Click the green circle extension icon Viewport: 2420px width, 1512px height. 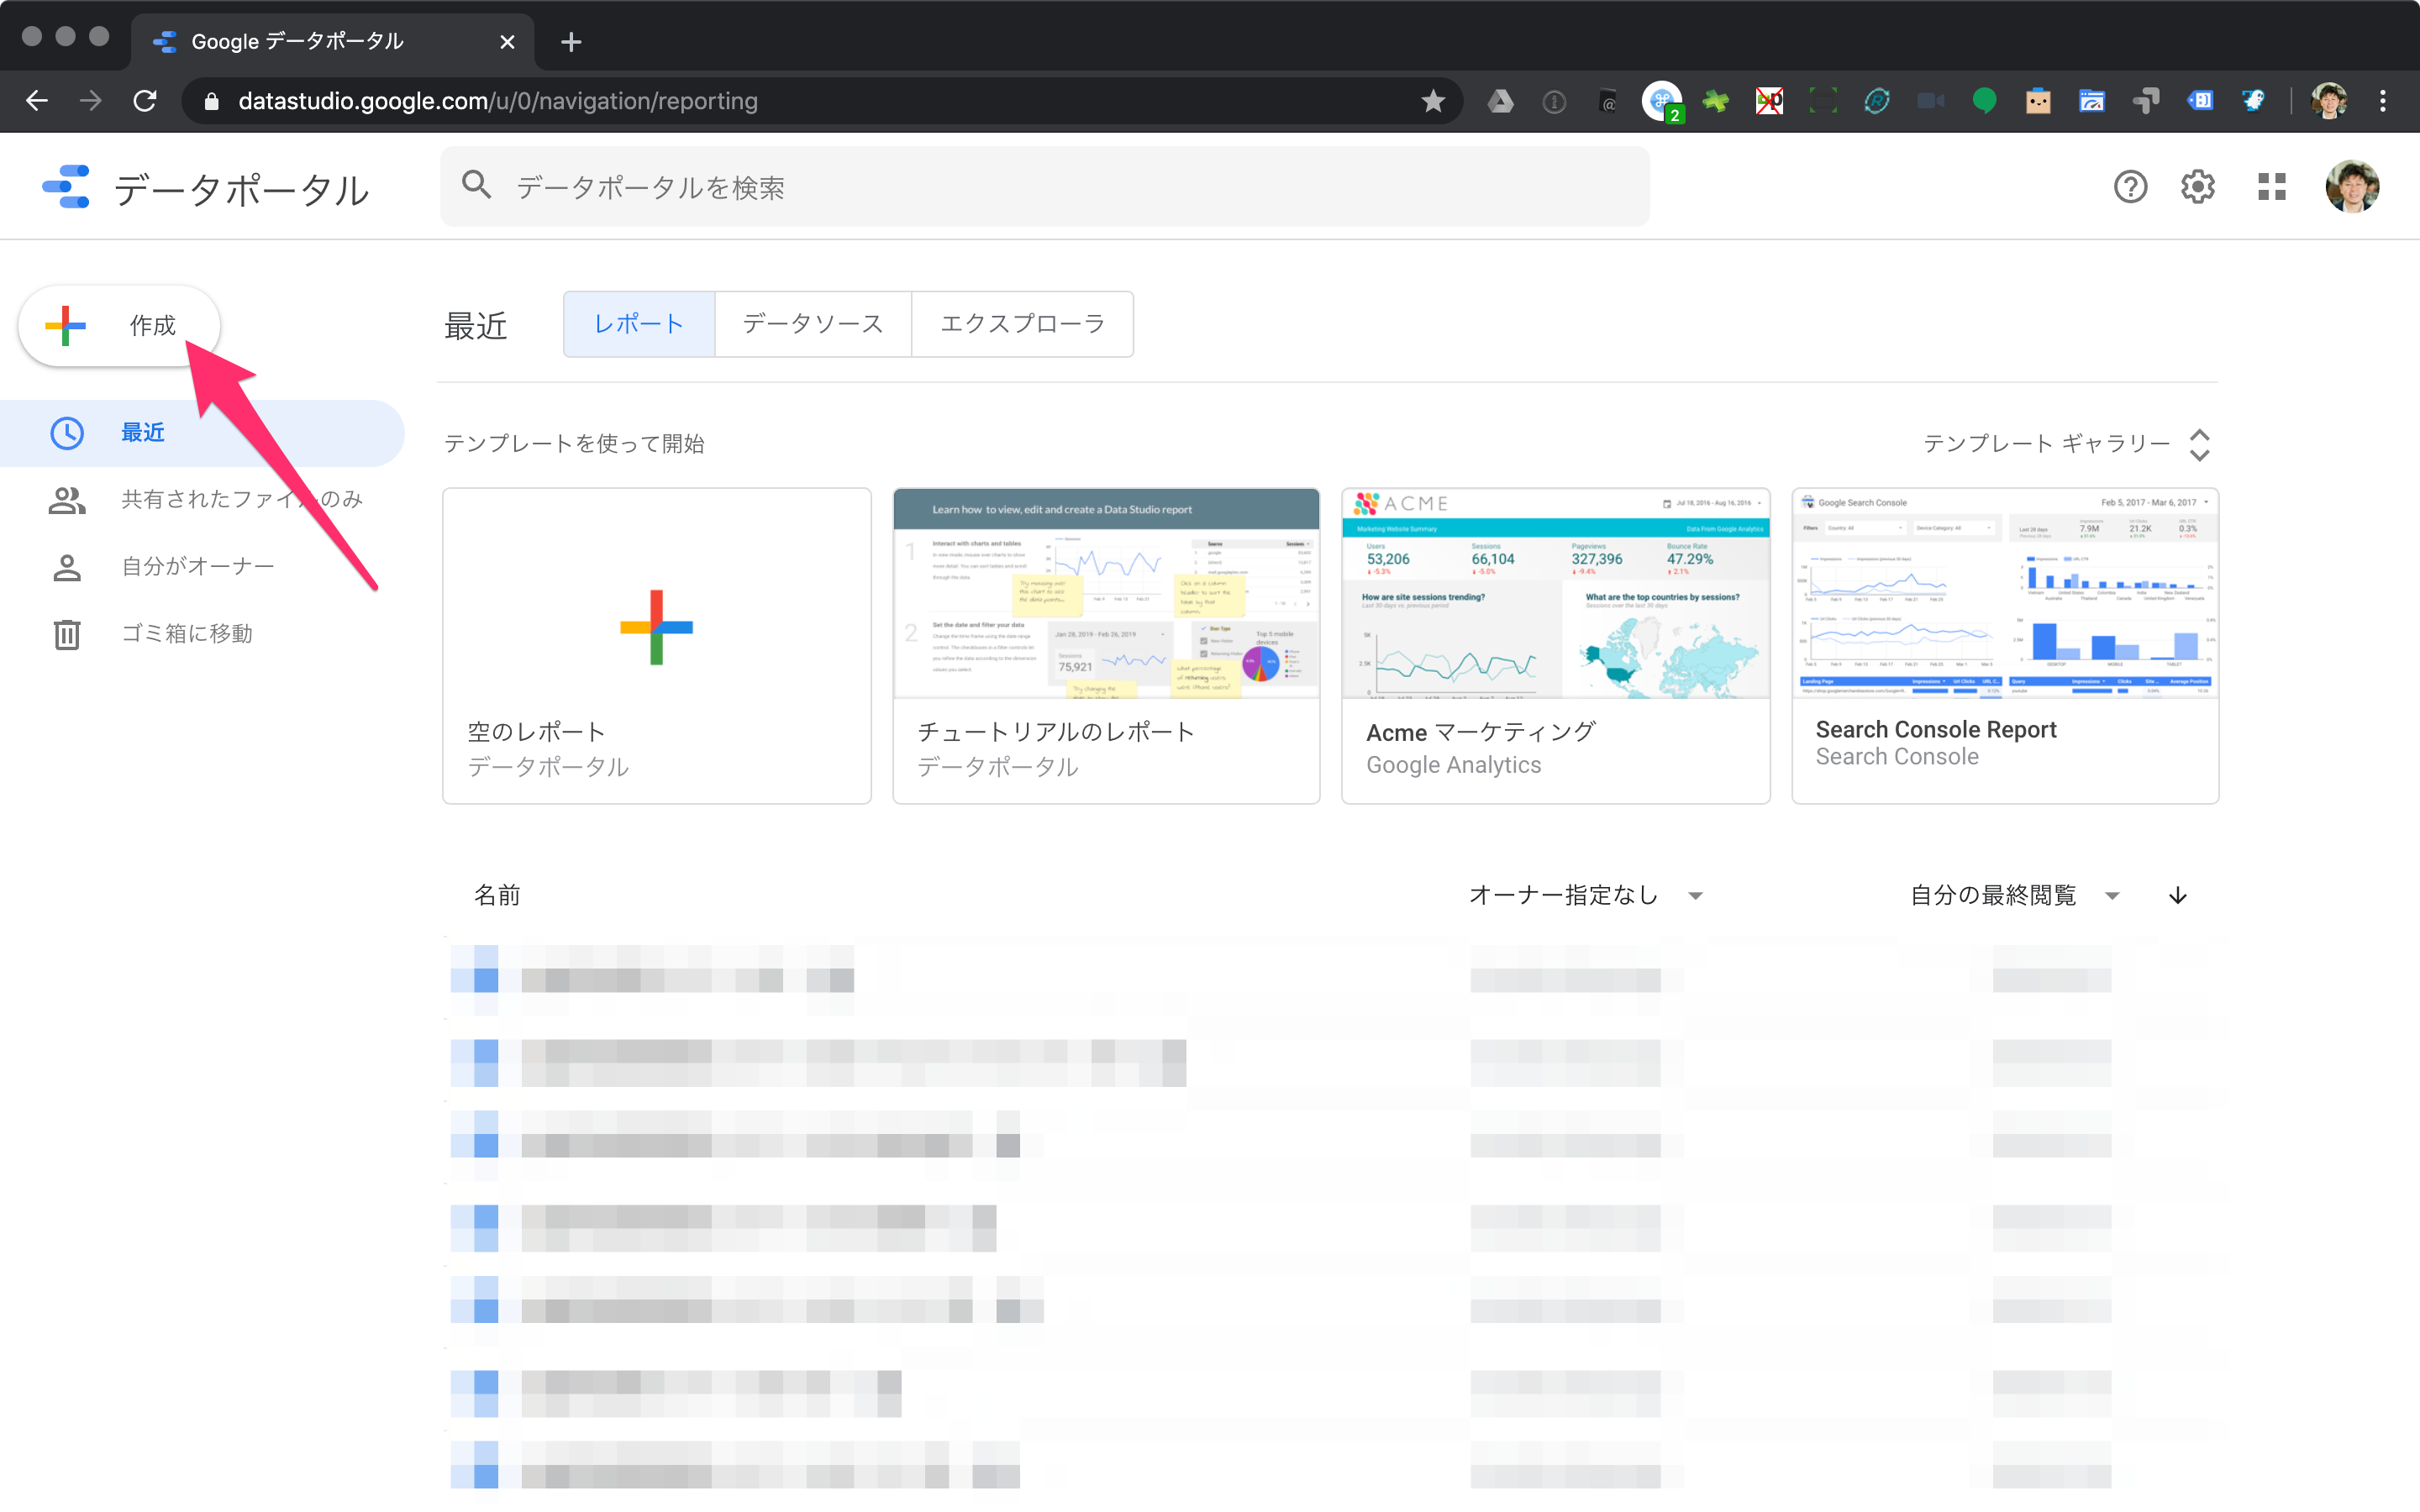click(1984, 101)
